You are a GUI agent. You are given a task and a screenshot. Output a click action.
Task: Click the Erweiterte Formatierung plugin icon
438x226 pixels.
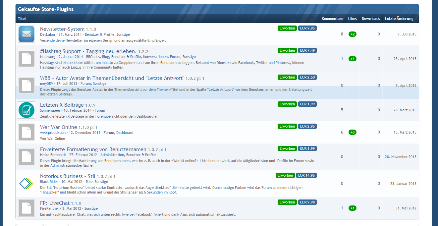pyautogui.click(x=27, y=157)
